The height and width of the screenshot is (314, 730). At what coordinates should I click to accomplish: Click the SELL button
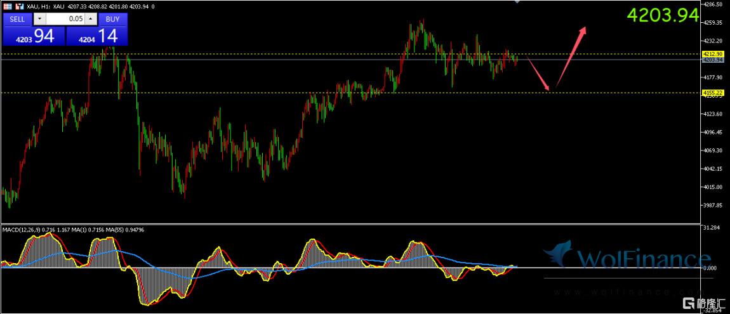pos(17,19)
